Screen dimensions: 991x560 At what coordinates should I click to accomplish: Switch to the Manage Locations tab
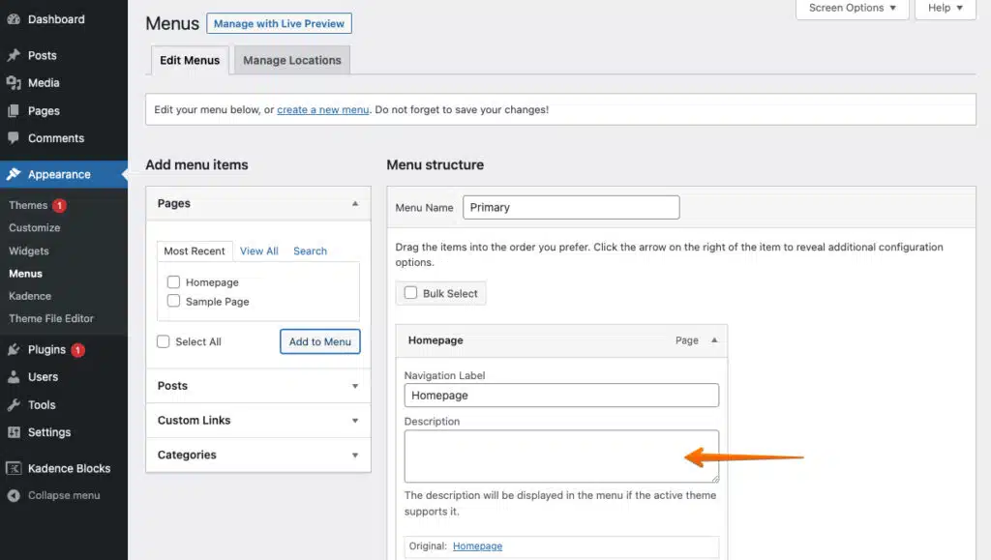pos(291,59)
